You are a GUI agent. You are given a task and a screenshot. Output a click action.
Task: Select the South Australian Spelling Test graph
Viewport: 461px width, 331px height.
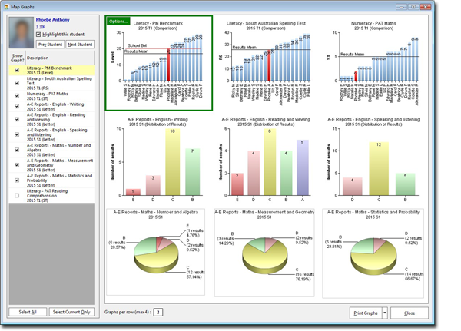[266, 63]
